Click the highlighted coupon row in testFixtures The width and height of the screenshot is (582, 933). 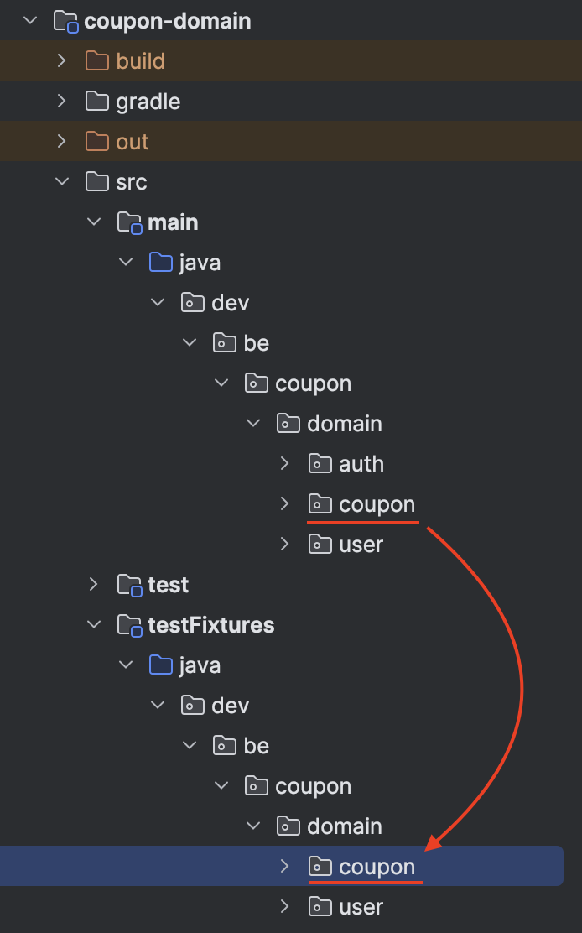(377, 866)
